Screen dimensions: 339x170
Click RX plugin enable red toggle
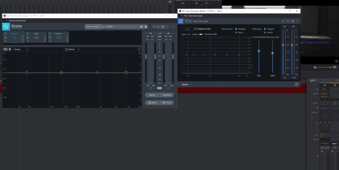tap(181, 16)
